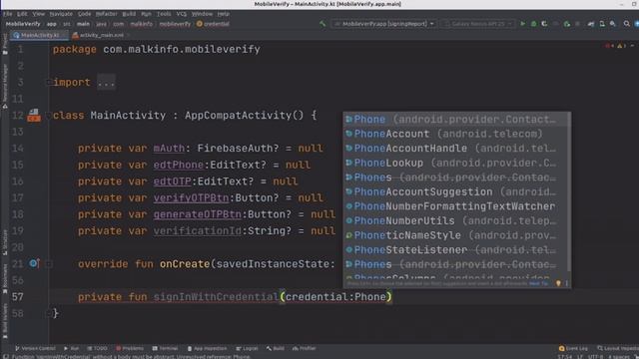This screenshot has height=359, width=639.
Task: Open the TODO tool window
Action: pos(98,348)
